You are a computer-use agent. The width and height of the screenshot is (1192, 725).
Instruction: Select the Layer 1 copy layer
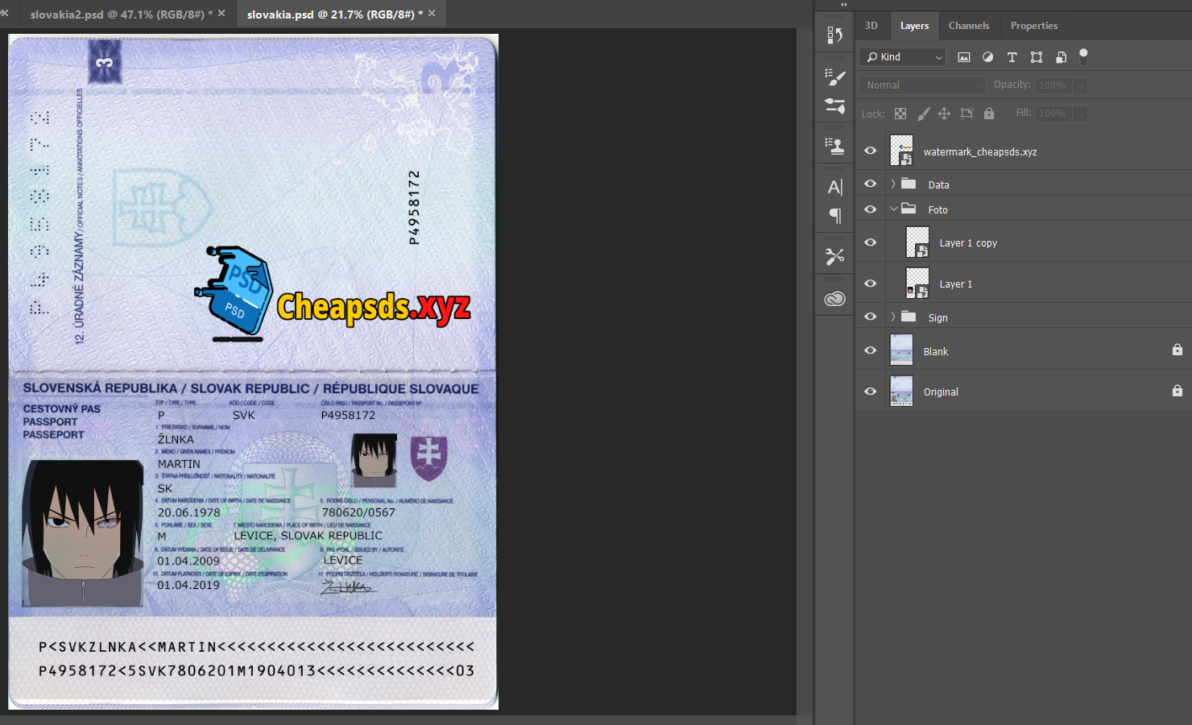tap(968, 242)
